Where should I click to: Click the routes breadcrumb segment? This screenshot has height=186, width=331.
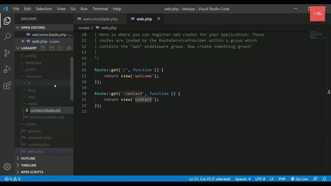[84, 27]
